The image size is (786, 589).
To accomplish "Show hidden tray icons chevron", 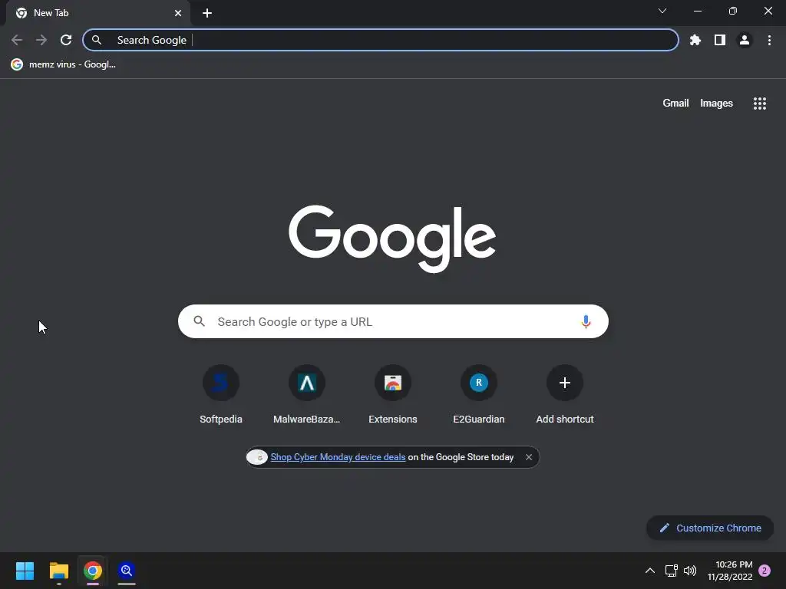I will pyautogui.click(x=649, y=571).
